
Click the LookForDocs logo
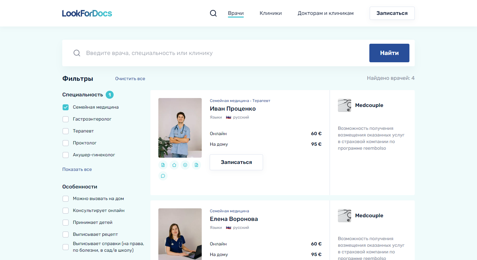click(x=87, y=13)
